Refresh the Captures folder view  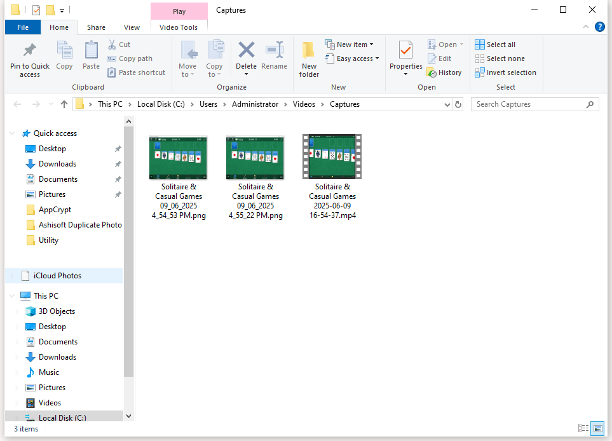click(458, 104)
